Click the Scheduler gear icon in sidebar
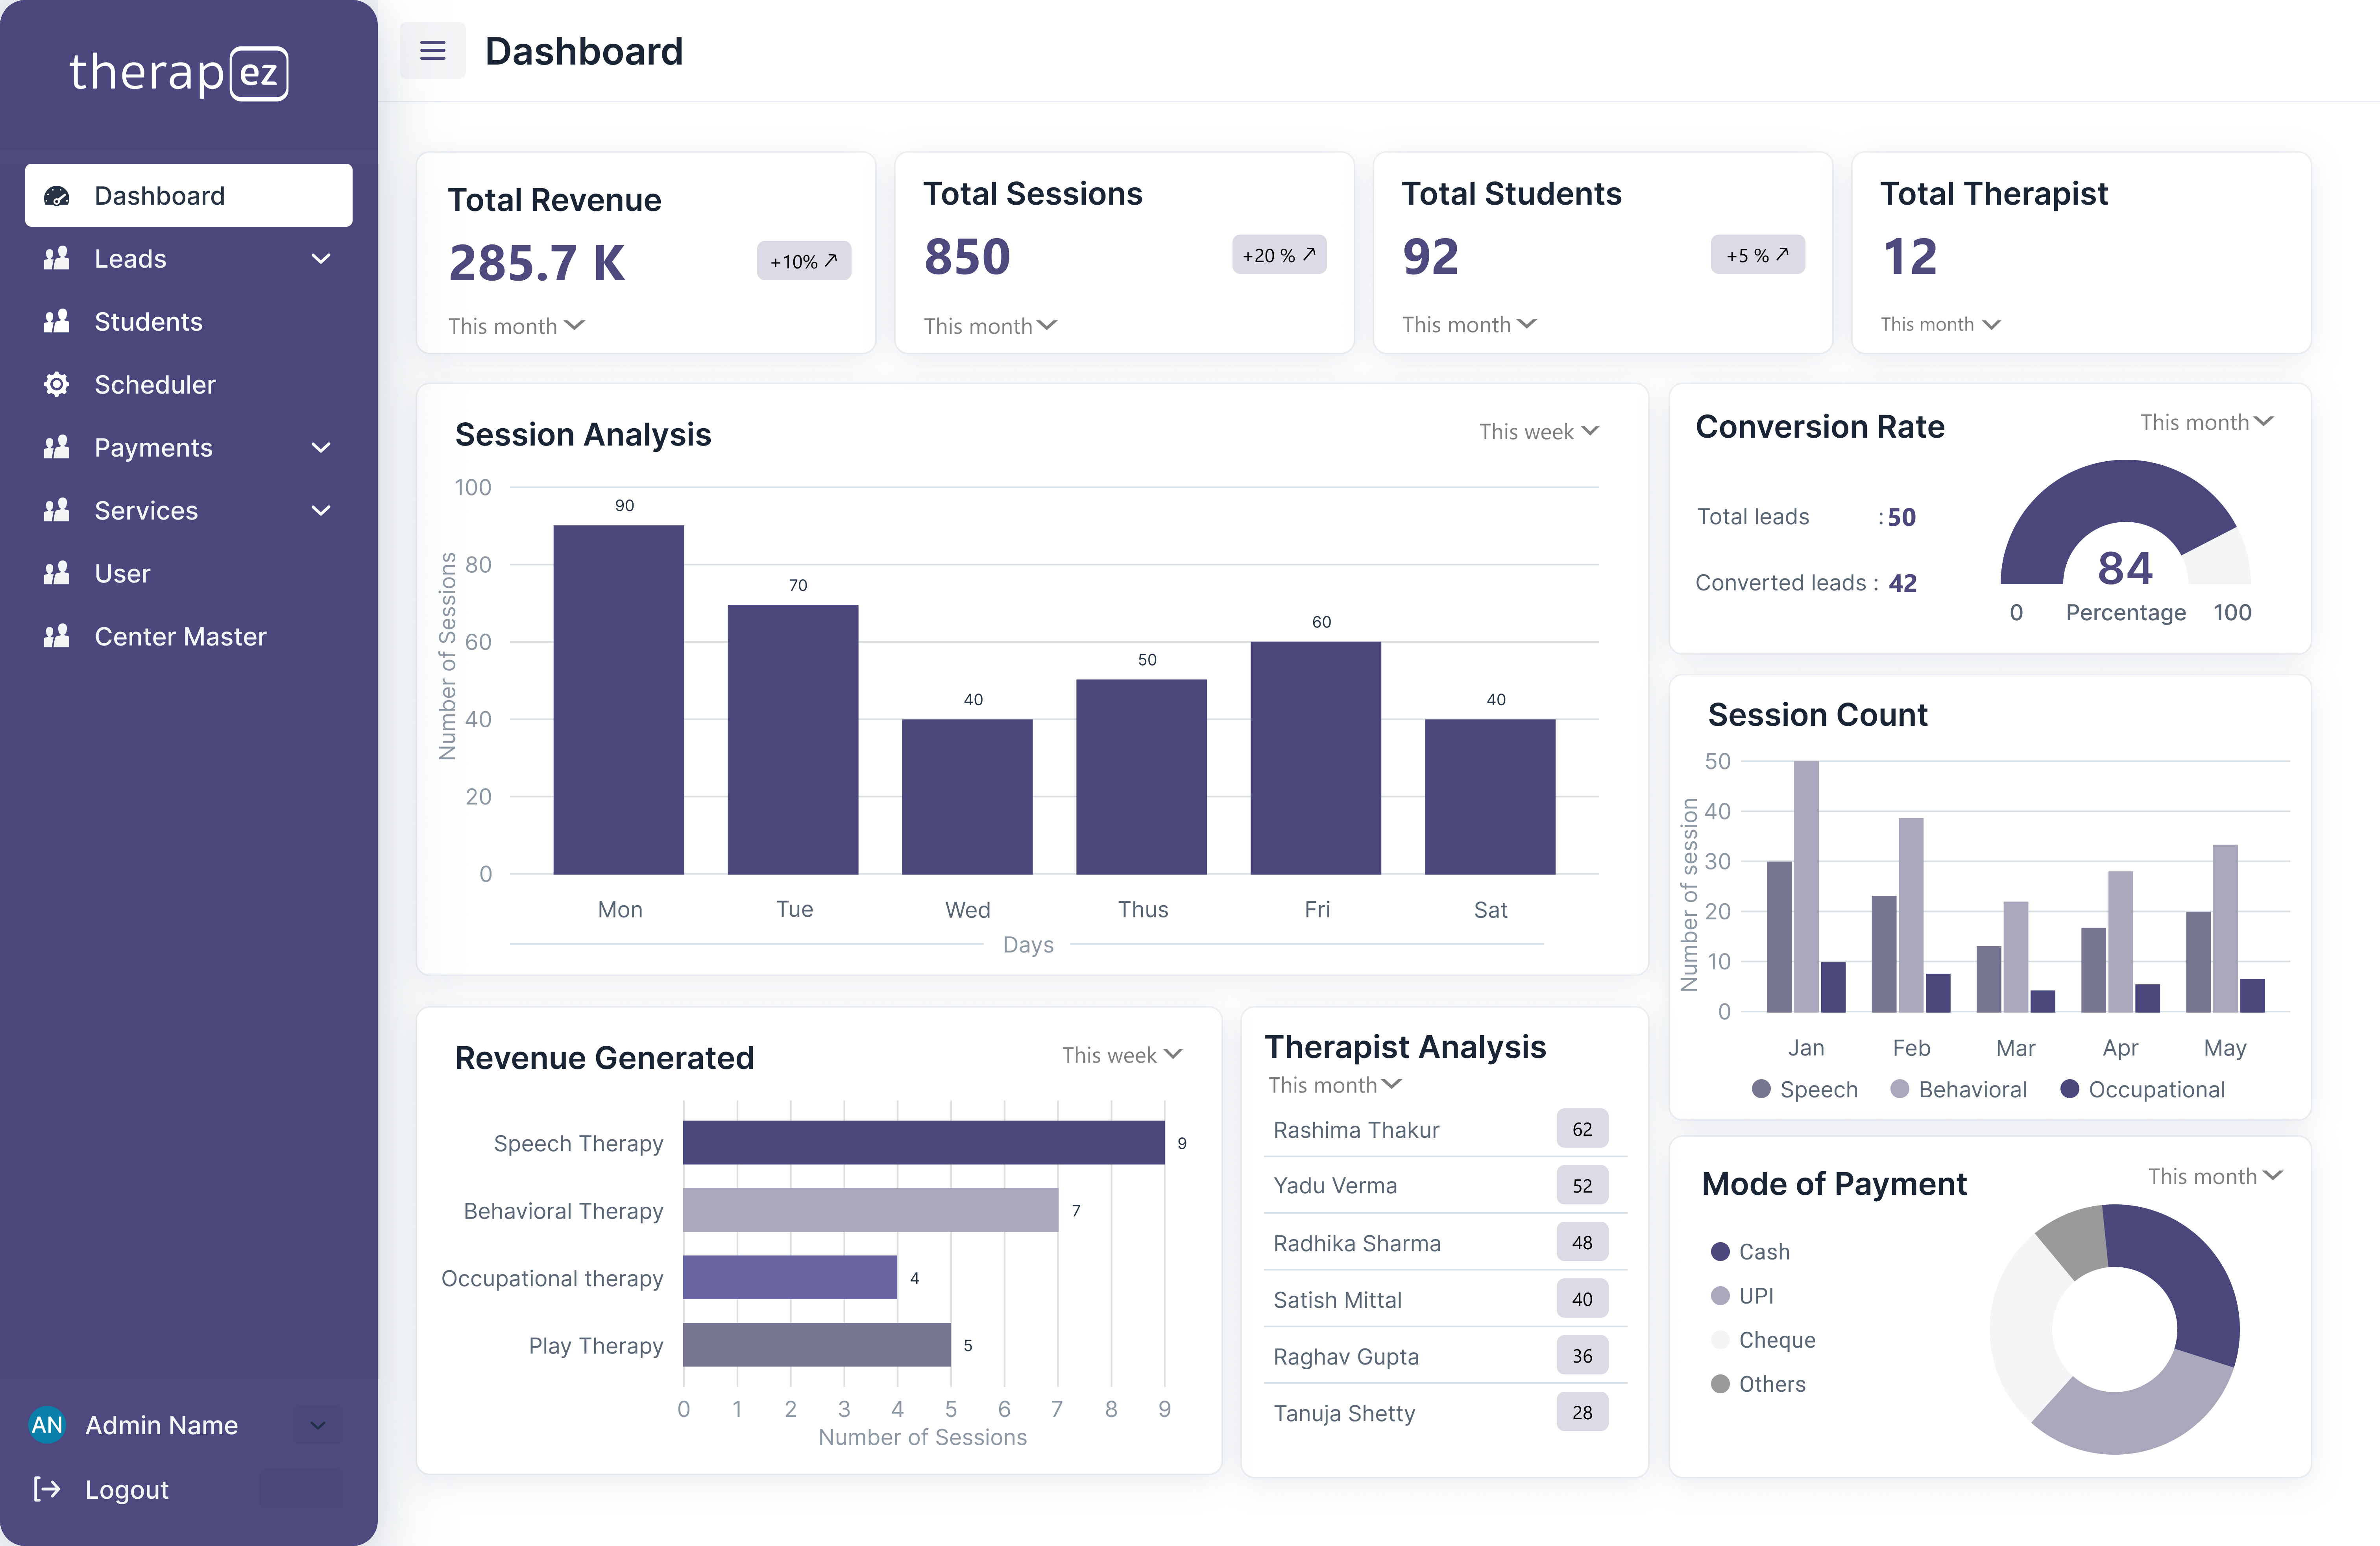The image size is (2380, 1546). pyautogui.click(x=57, y=384)
